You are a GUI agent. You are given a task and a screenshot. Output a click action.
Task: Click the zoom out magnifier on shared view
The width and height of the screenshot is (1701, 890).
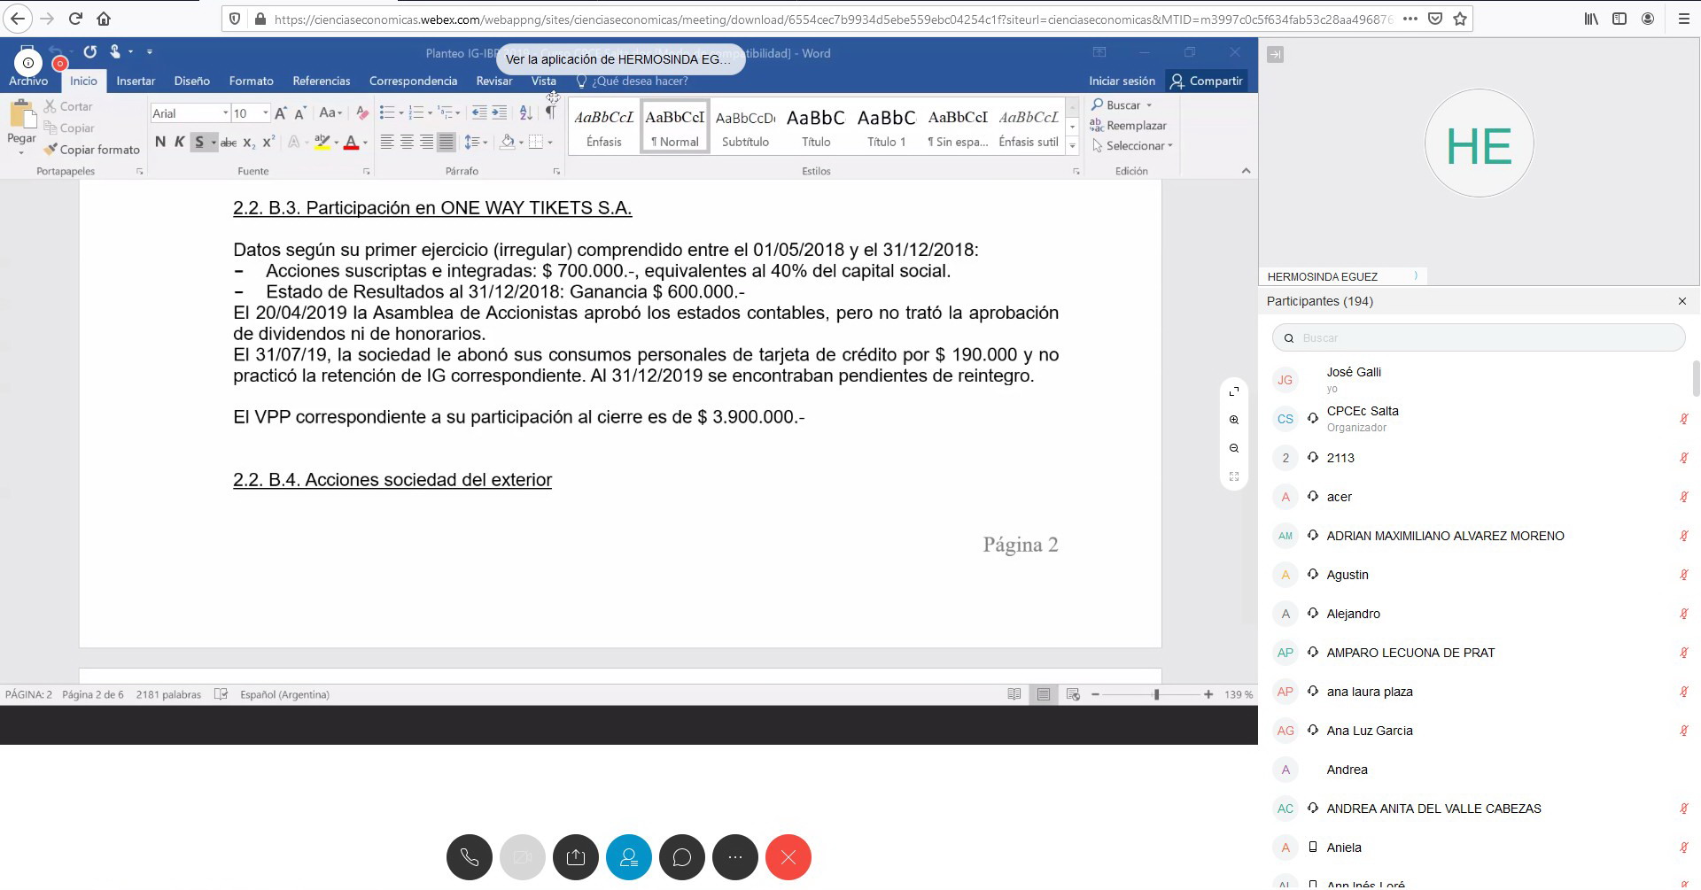1234,448
